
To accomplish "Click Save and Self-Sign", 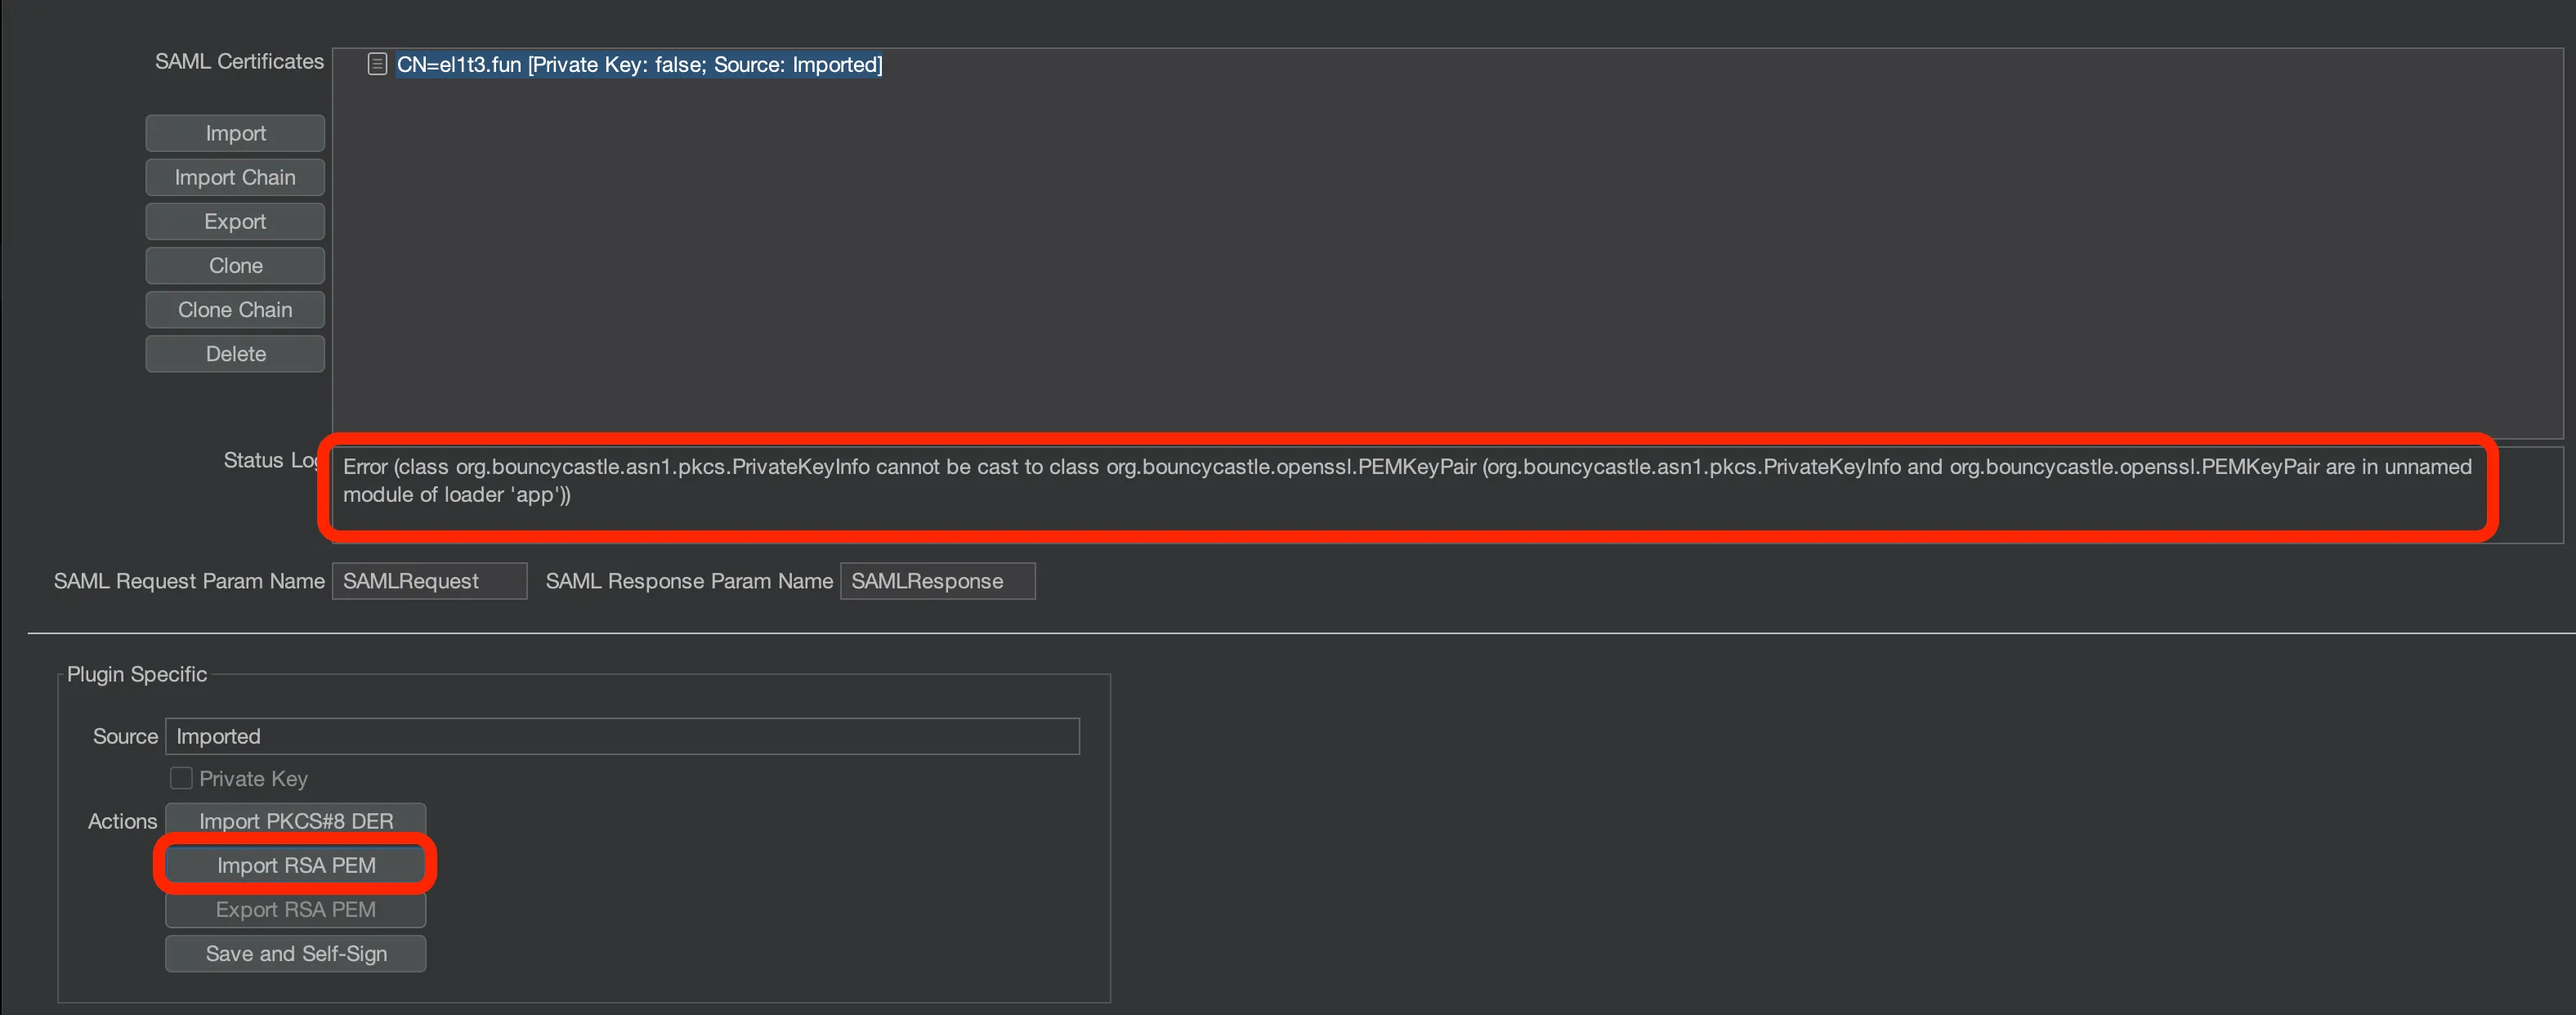I will (295, 953).
